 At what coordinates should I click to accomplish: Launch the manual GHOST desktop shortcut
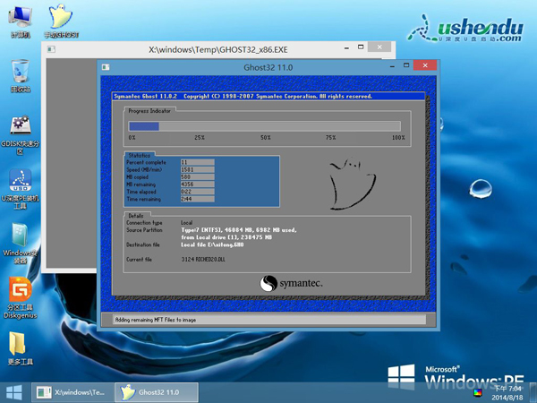pyautogui.click(x=61, y=21)
